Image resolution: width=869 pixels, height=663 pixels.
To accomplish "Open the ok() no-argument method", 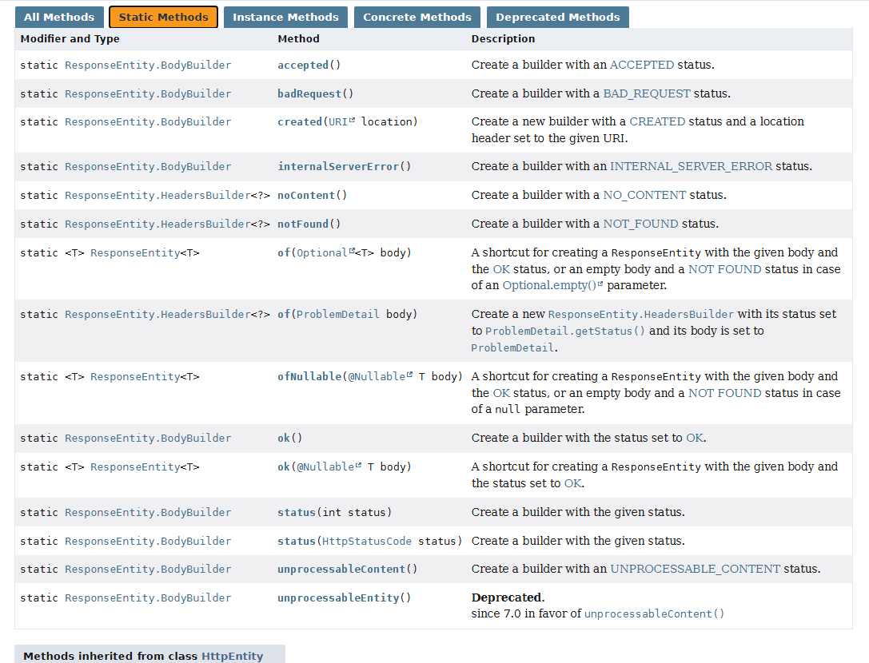I will pos(284,438).
